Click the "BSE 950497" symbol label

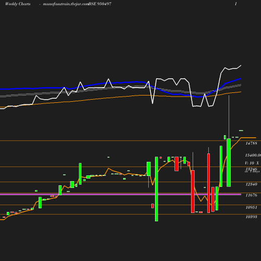[x=100, y=4]
